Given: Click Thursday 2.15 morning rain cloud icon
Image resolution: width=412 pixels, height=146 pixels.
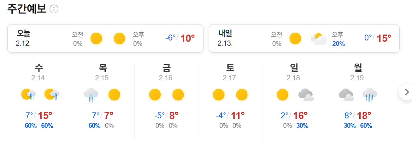Looking at the screenshot, I should click(91, 95).
